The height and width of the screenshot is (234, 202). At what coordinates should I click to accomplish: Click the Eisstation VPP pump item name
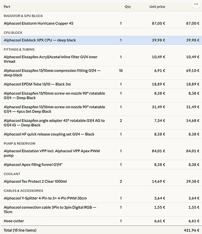pos(52,153)
